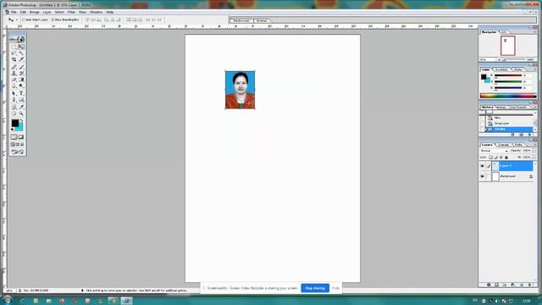Enable Lock all in Layers panel

pyautogui.click(x=506, y=158)
